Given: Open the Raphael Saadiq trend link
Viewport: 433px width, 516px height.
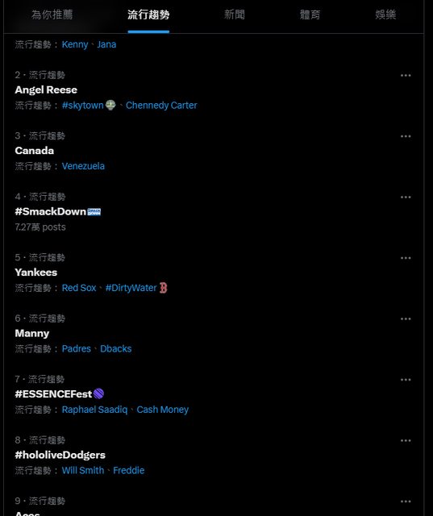Looking at the screenshot, I should pyautogui.click(x=94, y=410).
